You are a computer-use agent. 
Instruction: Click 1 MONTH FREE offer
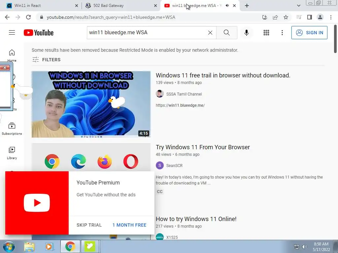129,225
